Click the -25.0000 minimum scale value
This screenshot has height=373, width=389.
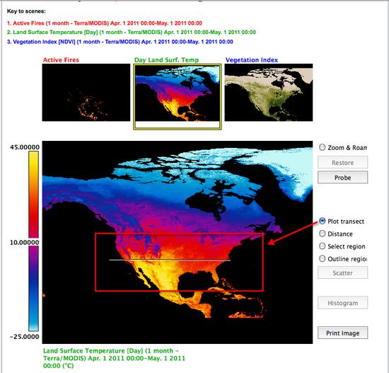(x=25, y=336)
